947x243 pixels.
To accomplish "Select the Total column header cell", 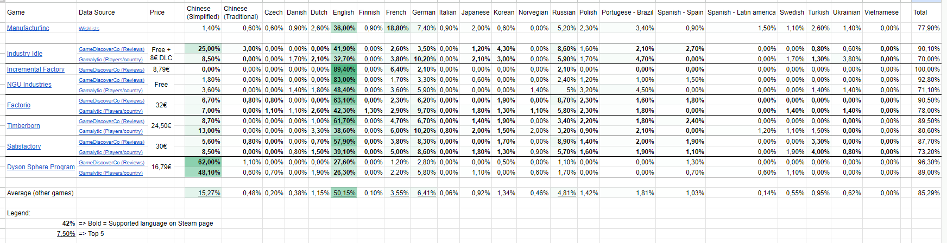I will pos(927,12).
